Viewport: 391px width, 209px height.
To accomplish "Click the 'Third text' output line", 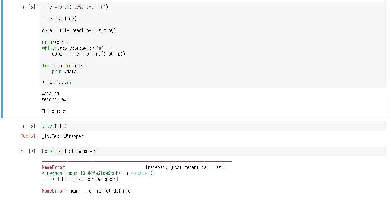I will point(54,111).
